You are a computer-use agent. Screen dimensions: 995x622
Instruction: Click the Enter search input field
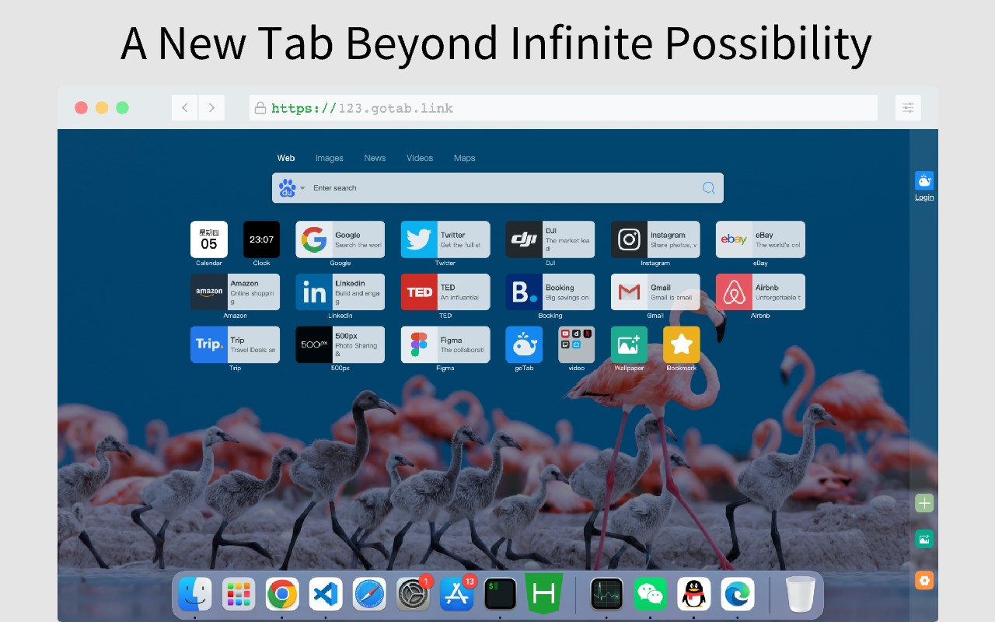click(x=497, y=187)
